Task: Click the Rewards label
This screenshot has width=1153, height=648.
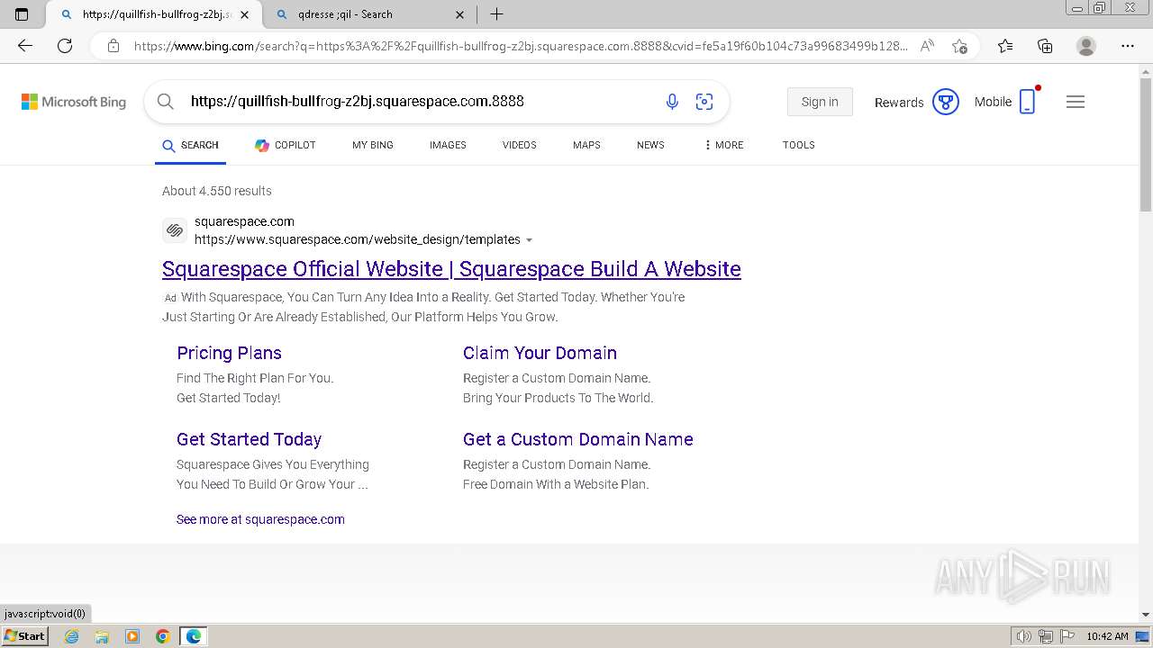Action: tap(899, 103)
